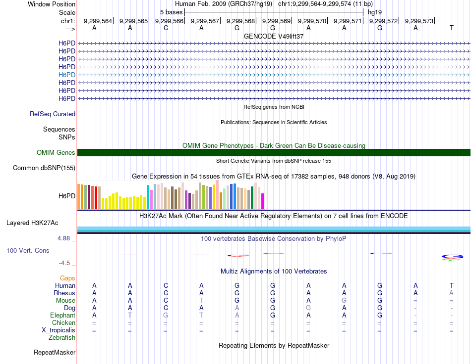Click the '5 bases' scale bar label

tap(171, 12)
